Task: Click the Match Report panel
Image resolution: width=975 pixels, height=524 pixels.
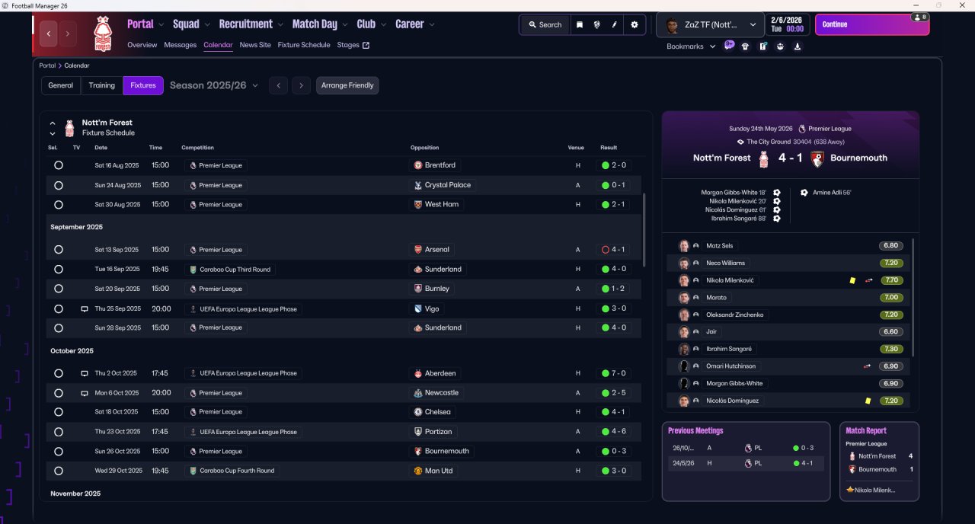Action: click(879, 462)
